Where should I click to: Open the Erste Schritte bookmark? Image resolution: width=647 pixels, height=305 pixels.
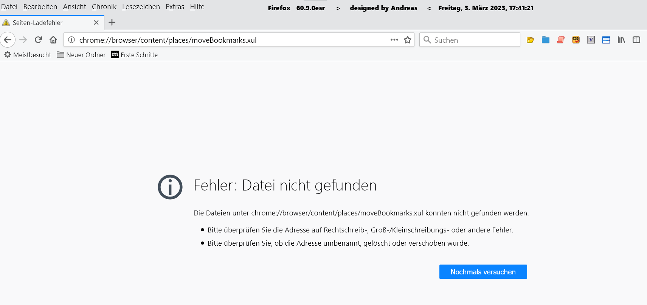coord(135,55)
